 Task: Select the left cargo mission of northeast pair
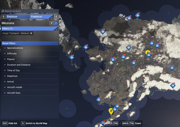click(x=152, y=43)
